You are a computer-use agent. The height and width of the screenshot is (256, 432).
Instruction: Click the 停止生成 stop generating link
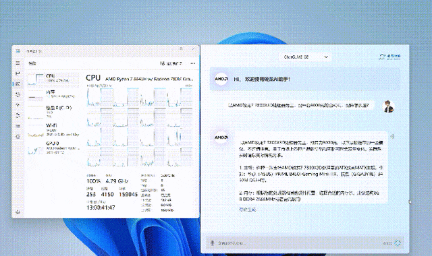247,210
